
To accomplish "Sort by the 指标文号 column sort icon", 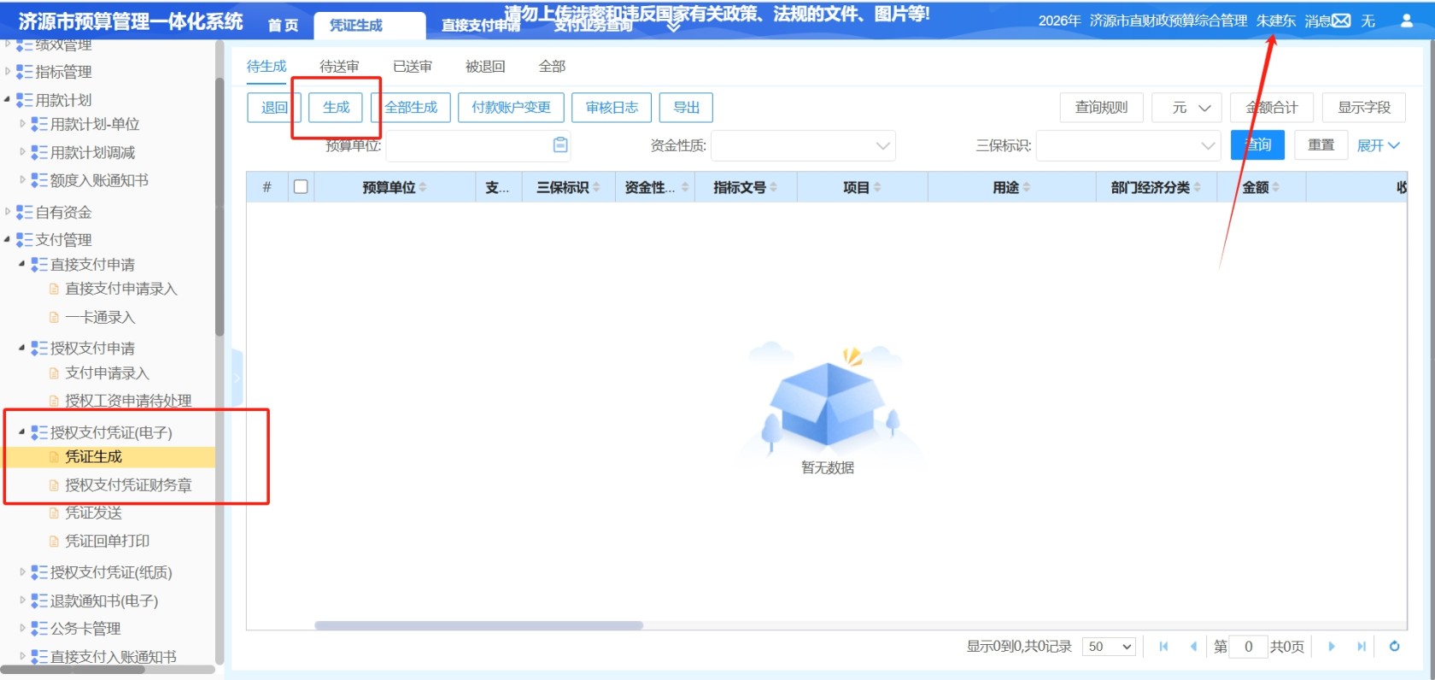I will coord(773,187).
